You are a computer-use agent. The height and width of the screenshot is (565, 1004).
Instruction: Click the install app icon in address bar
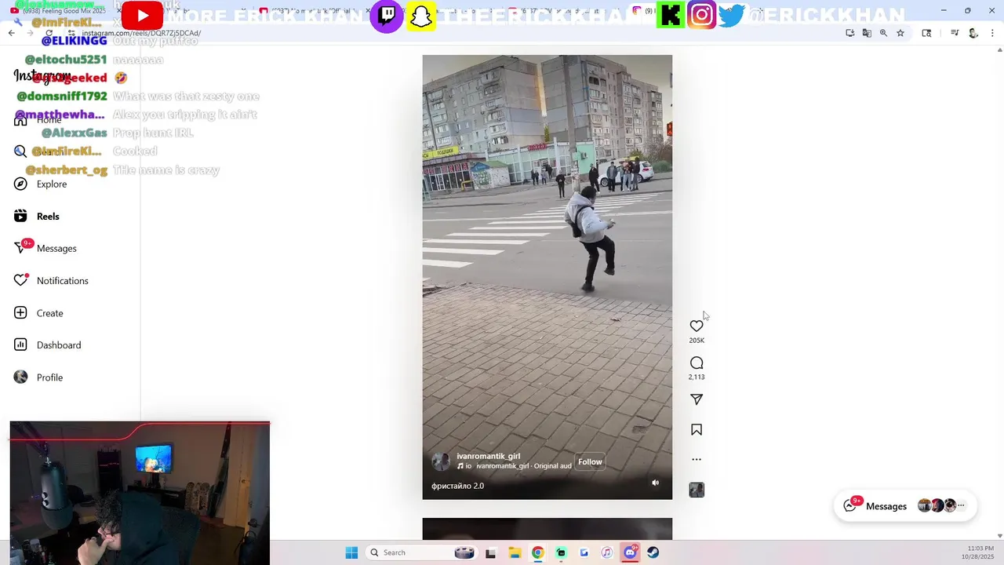850,33
